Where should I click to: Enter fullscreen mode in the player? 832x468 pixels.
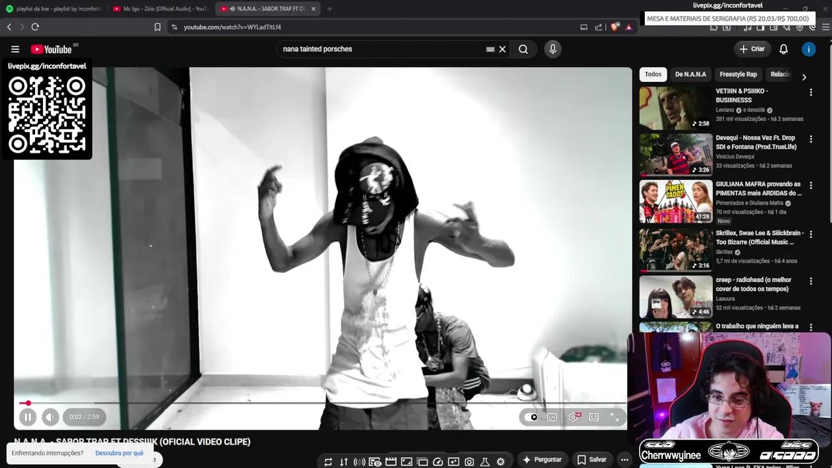[x=614, y=417]
